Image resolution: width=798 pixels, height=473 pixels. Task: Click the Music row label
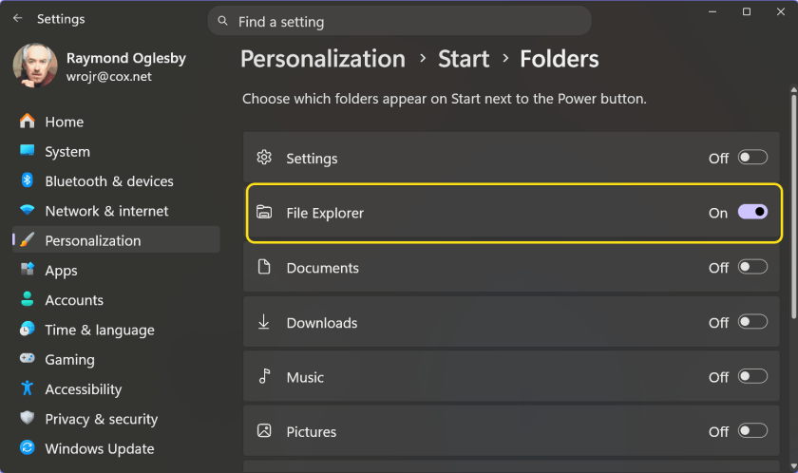(x=305, y=377)
